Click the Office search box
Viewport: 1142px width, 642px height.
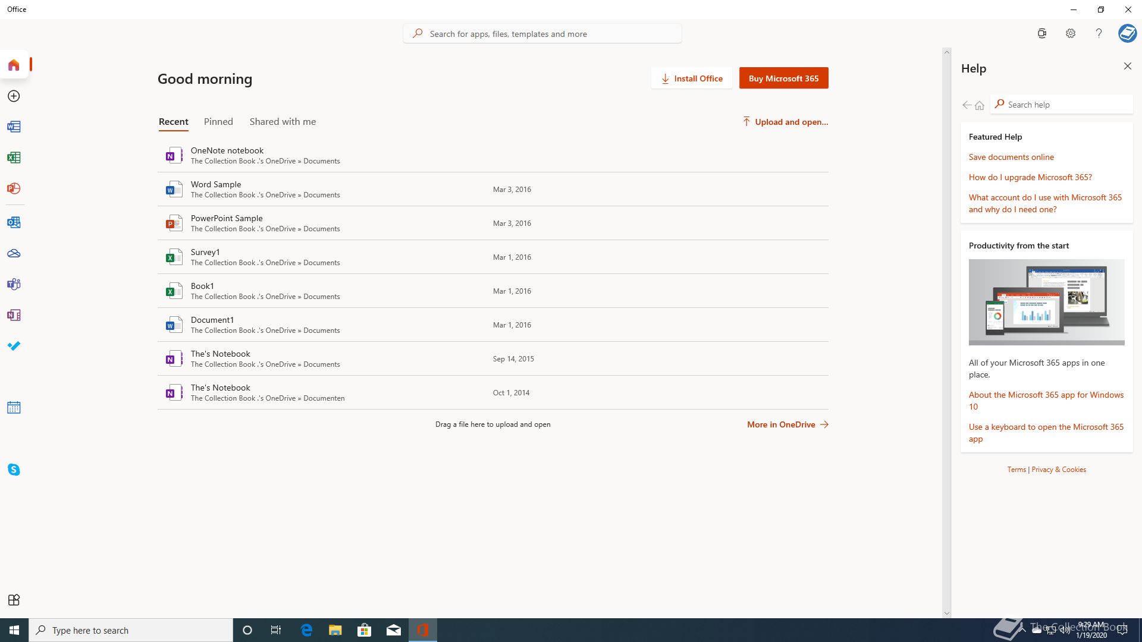tap(542, 34)
